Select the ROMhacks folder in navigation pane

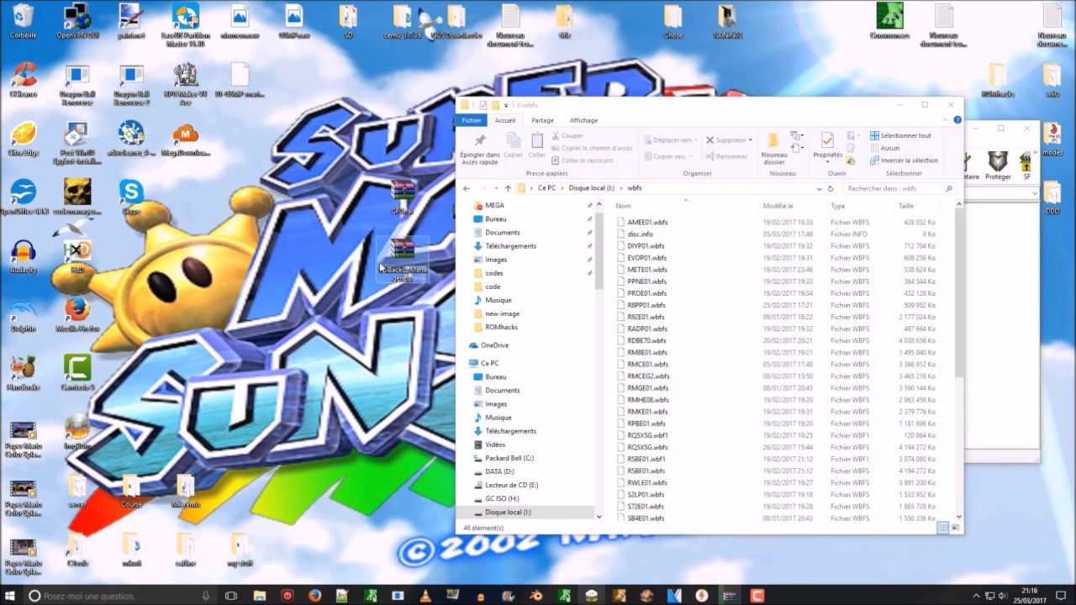pyautogui.click(x=501, y=327)
